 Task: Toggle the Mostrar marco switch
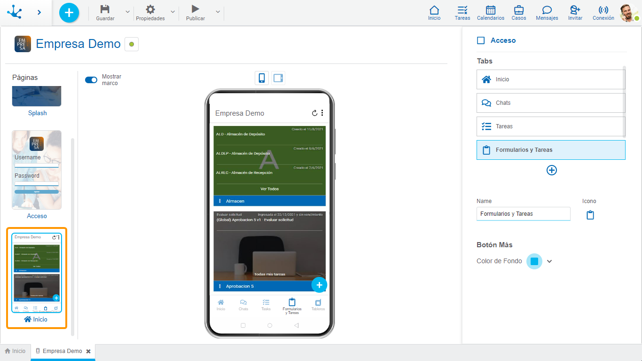[91, 80]
